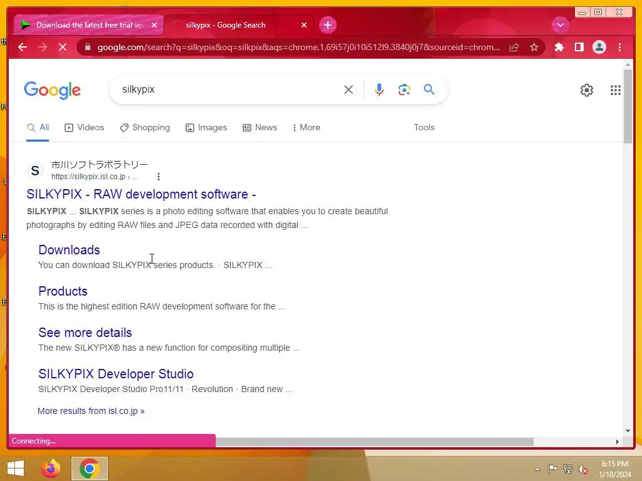The width and height of the screenshot is (642, 481).
Task: Click the scroll-right arrow at the bottom
Action: (x=618, y=442)
